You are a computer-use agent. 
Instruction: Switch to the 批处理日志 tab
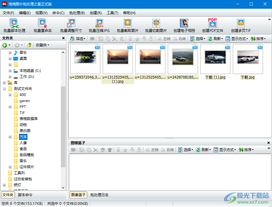tap(99, 195)
